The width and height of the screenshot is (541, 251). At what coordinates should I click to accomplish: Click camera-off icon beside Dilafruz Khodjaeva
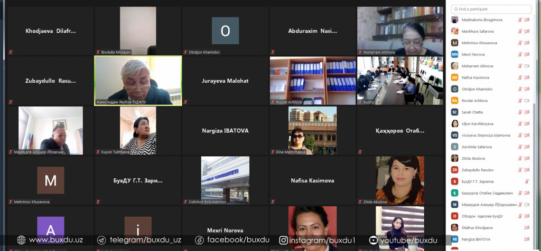point(527,228)
